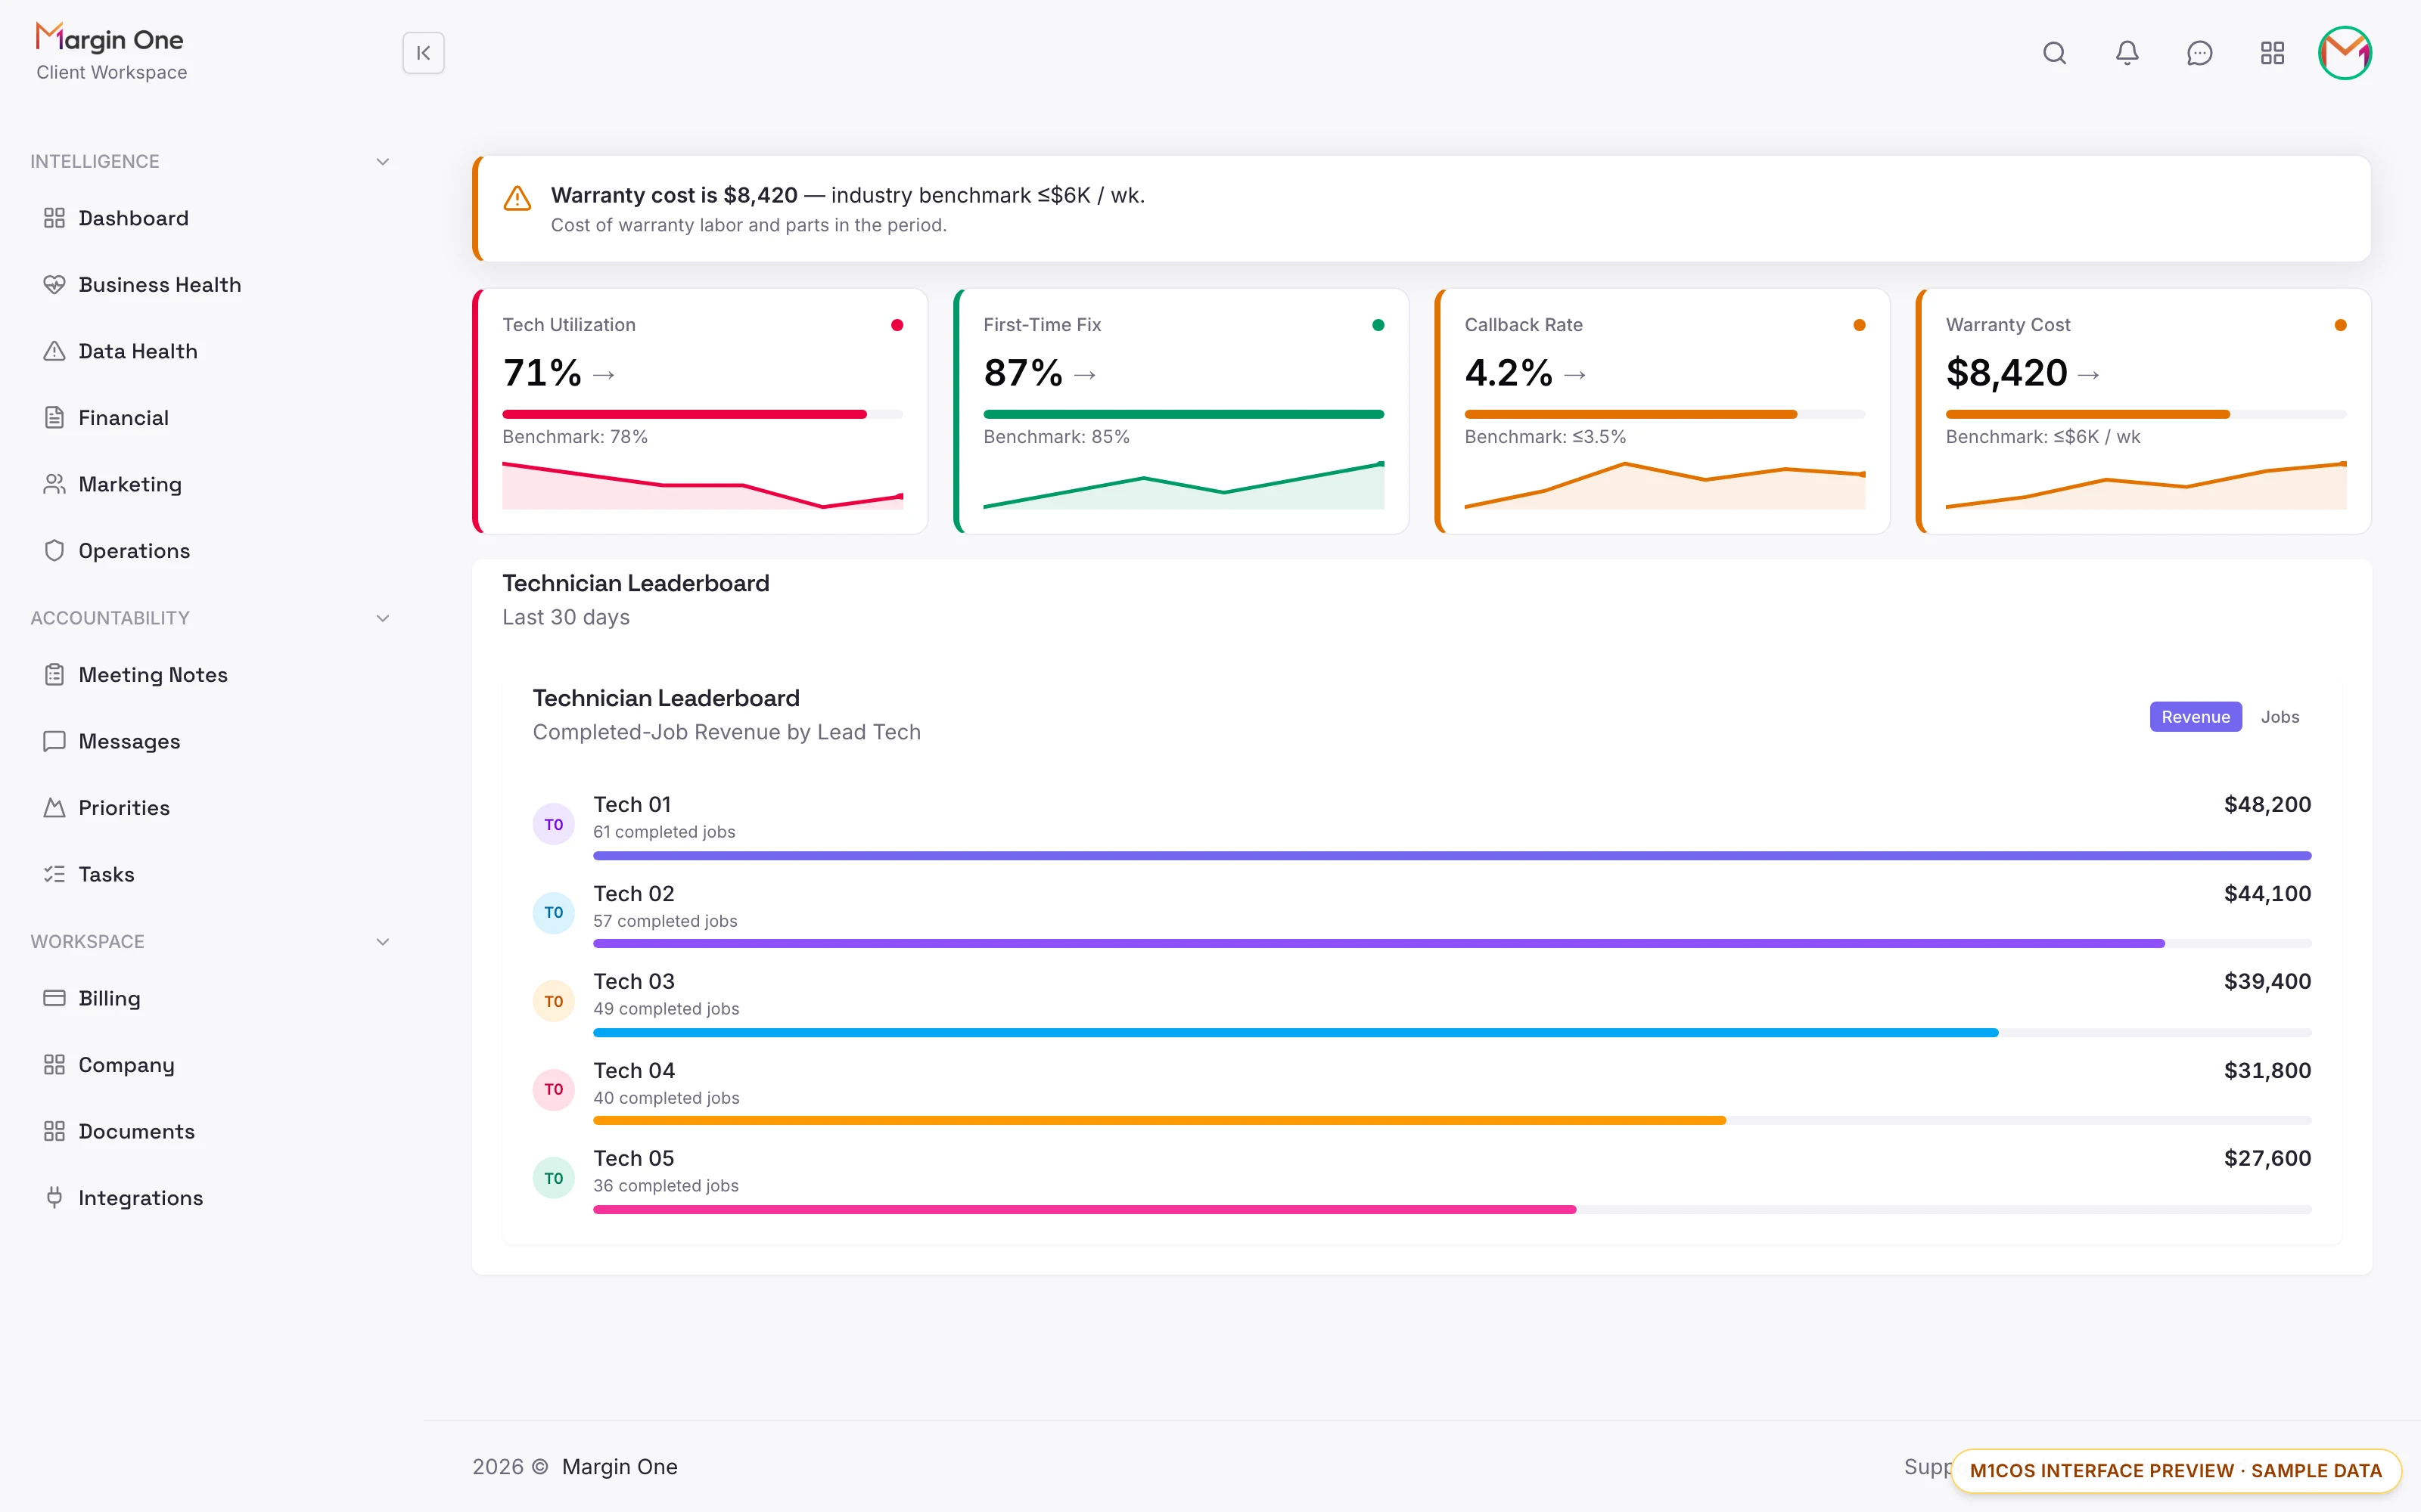Viewport: 2421px width, 1512px height.
Task: Click Tech 01 avatar badge
Action: coord(553,824)
